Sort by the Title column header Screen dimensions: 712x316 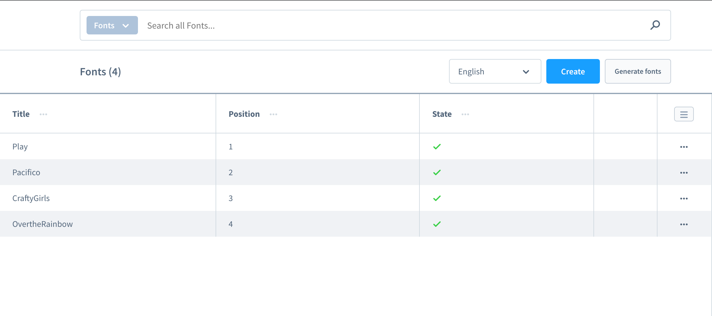point(21,114)
